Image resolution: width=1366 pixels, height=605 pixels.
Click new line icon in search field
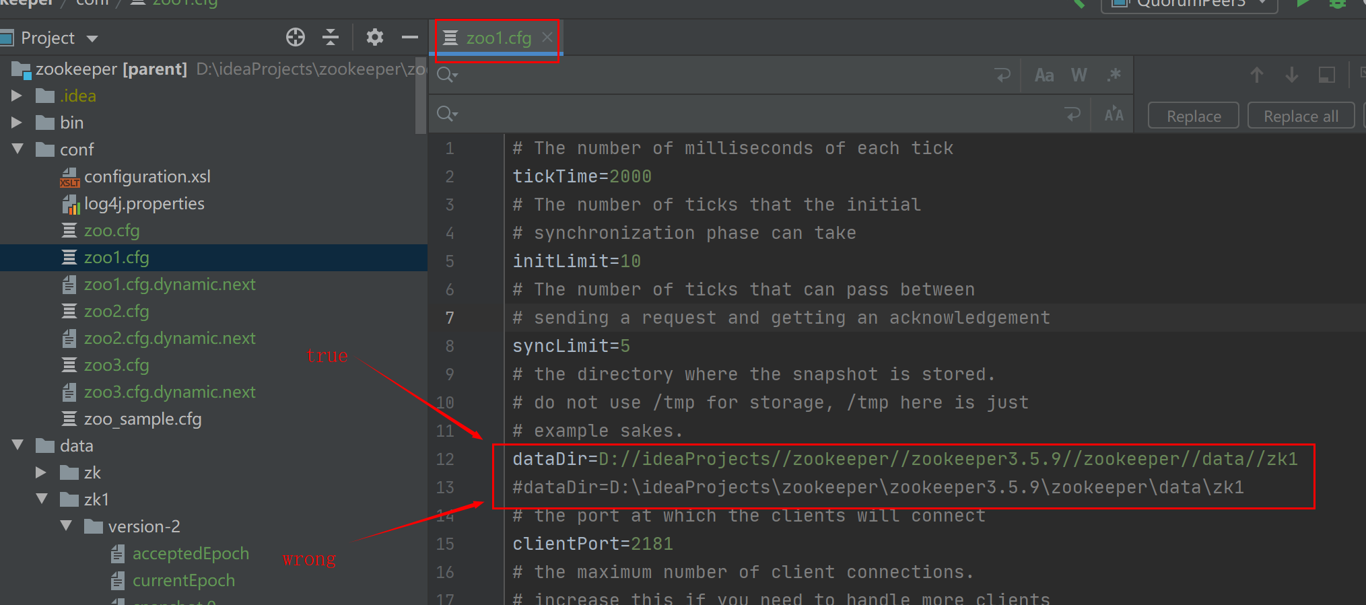1002,75
